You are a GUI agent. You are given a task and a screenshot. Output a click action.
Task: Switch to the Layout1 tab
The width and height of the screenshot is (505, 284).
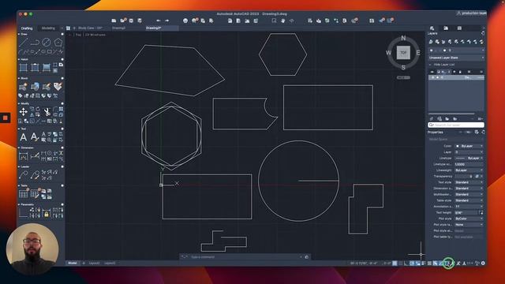click(x=94, y=263)
